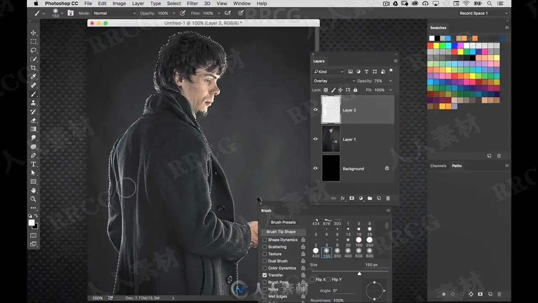Select the Gradient tool
538x303 pixels.
(x=34, y=129)
